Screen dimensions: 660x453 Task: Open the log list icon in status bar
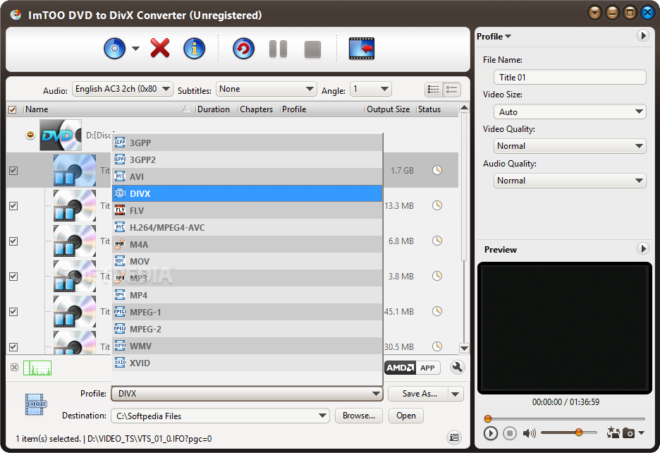[454, 437]
